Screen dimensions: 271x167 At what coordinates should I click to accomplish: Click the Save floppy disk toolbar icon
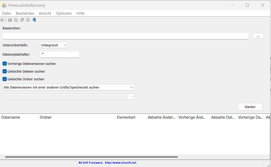[10, 20]
